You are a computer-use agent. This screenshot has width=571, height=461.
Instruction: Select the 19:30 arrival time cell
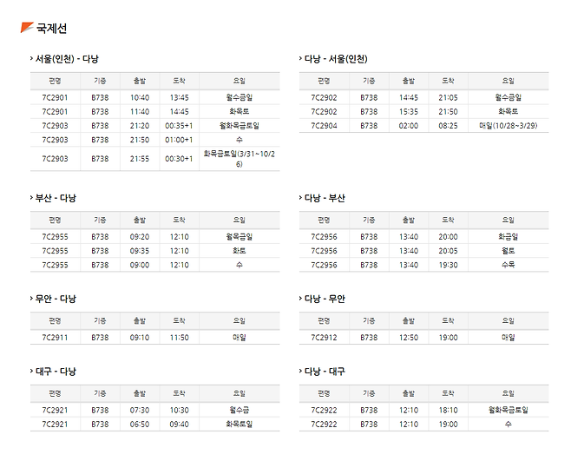[448, 264]
